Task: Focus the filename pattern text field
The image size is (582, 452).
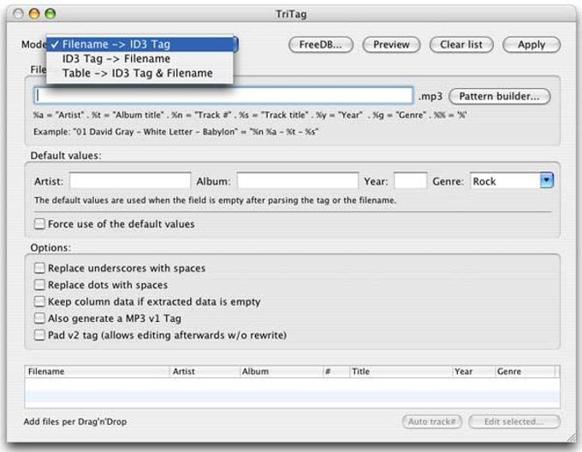Action: pos(223,95)
